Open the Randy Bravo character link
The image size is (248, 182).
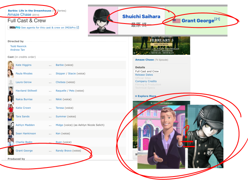point(64,151)
